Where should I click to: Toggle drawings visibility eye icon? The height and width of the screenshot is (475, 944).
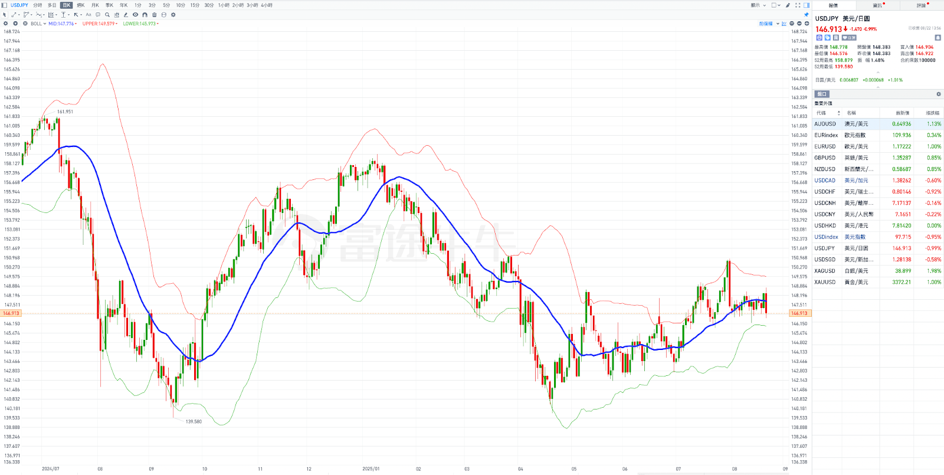pyautogui.click(x=135, y=15)
